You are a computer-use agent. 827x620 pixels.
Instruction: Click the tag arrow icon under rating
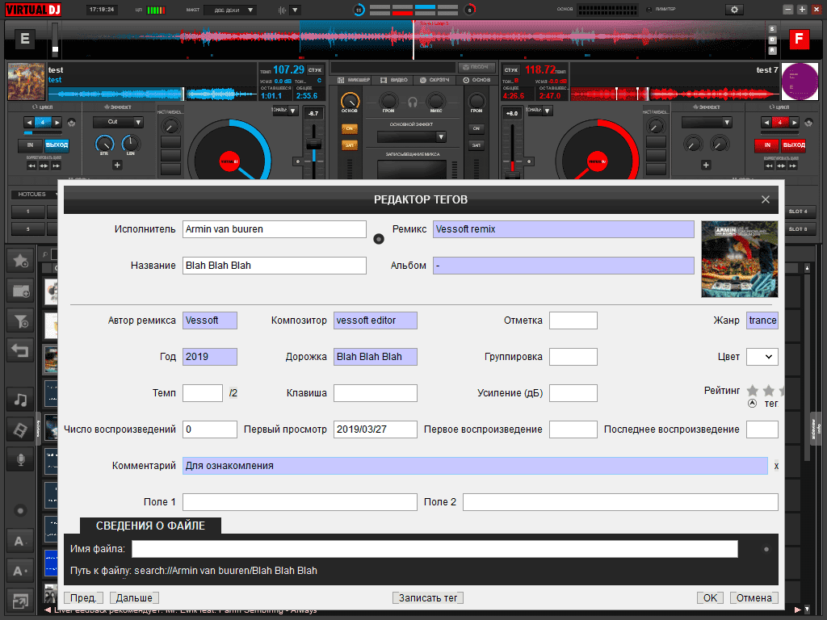pyautogui.click(x=753, y=404)
